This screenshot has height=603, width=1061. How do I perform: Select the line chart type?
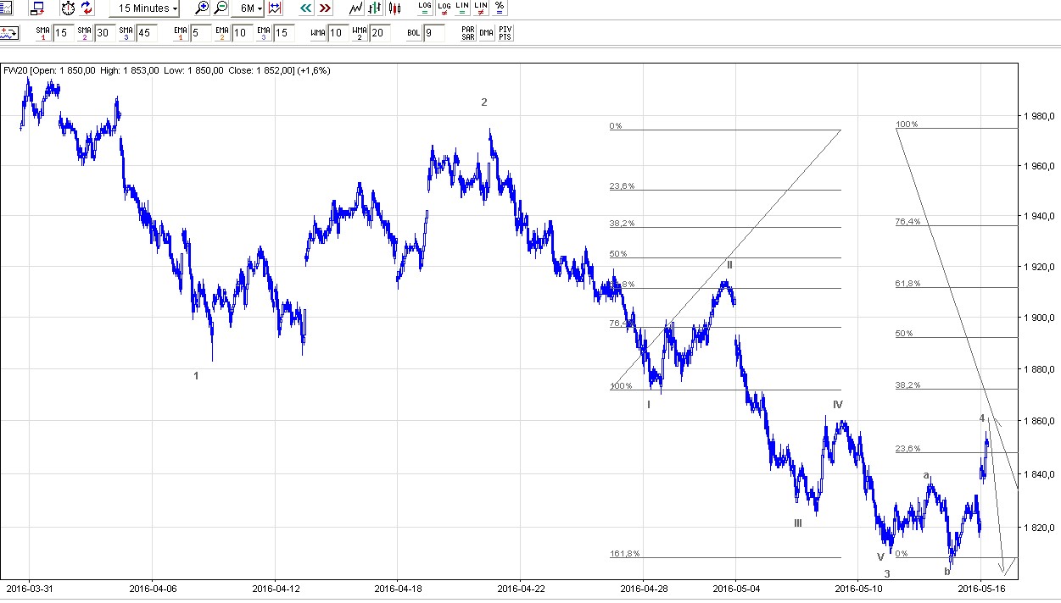pos(356,8)
